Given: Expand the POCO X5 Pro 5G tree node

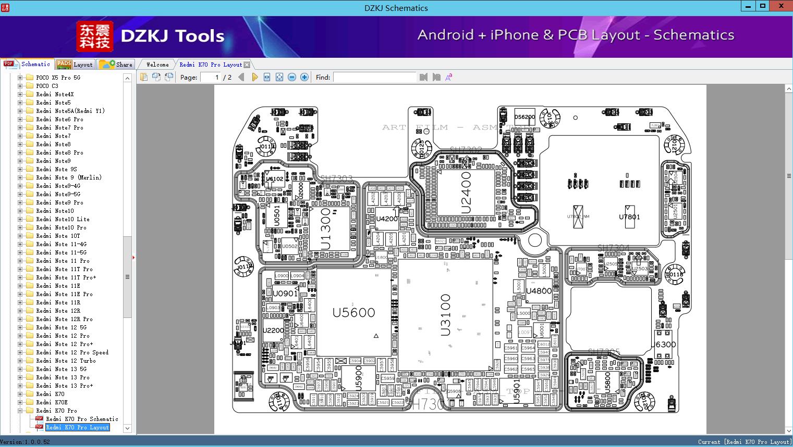Looking at the screenshot, I should pos(20,78).
